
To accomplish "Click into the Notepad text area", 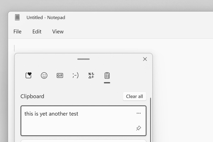I will (177, 89).
